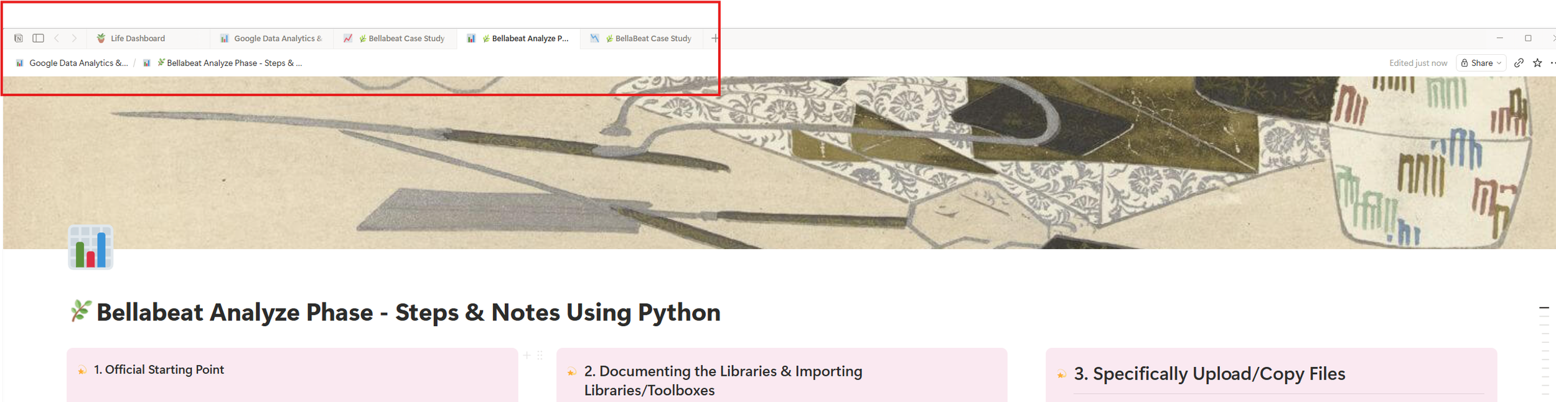Change the bar chart page icon
This screenshot has width=1556, height=402.
[91, 247]
